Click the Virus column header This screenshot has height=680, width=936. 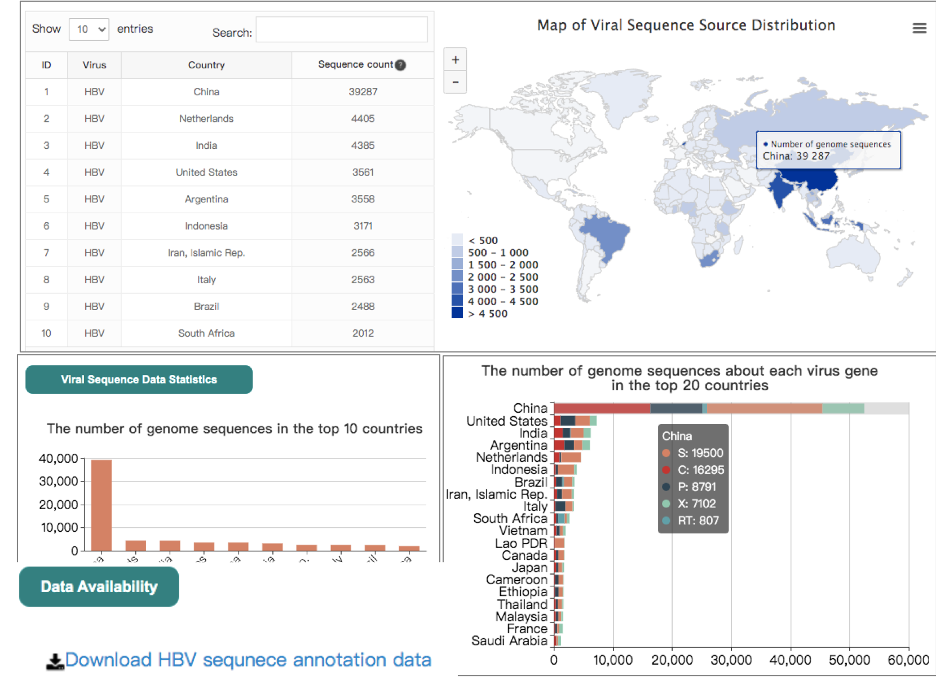[x=94, y=65]
